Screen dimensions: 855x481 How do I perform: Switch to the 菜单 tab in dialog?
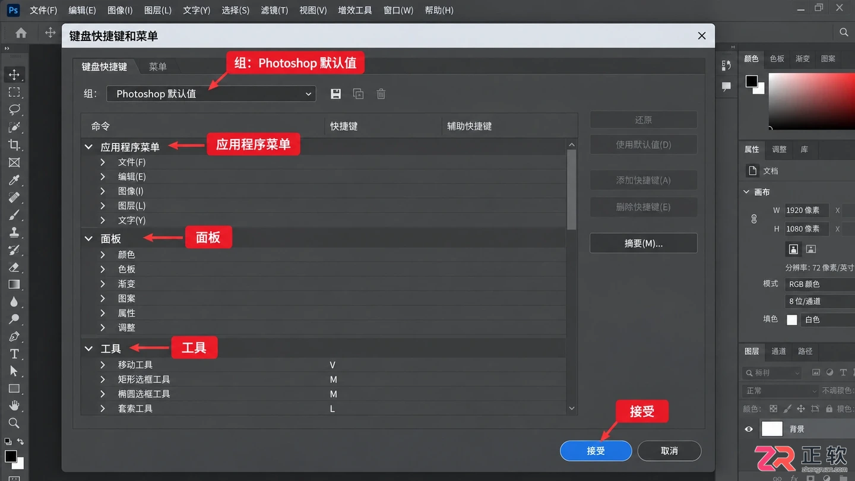coord(157,67)
